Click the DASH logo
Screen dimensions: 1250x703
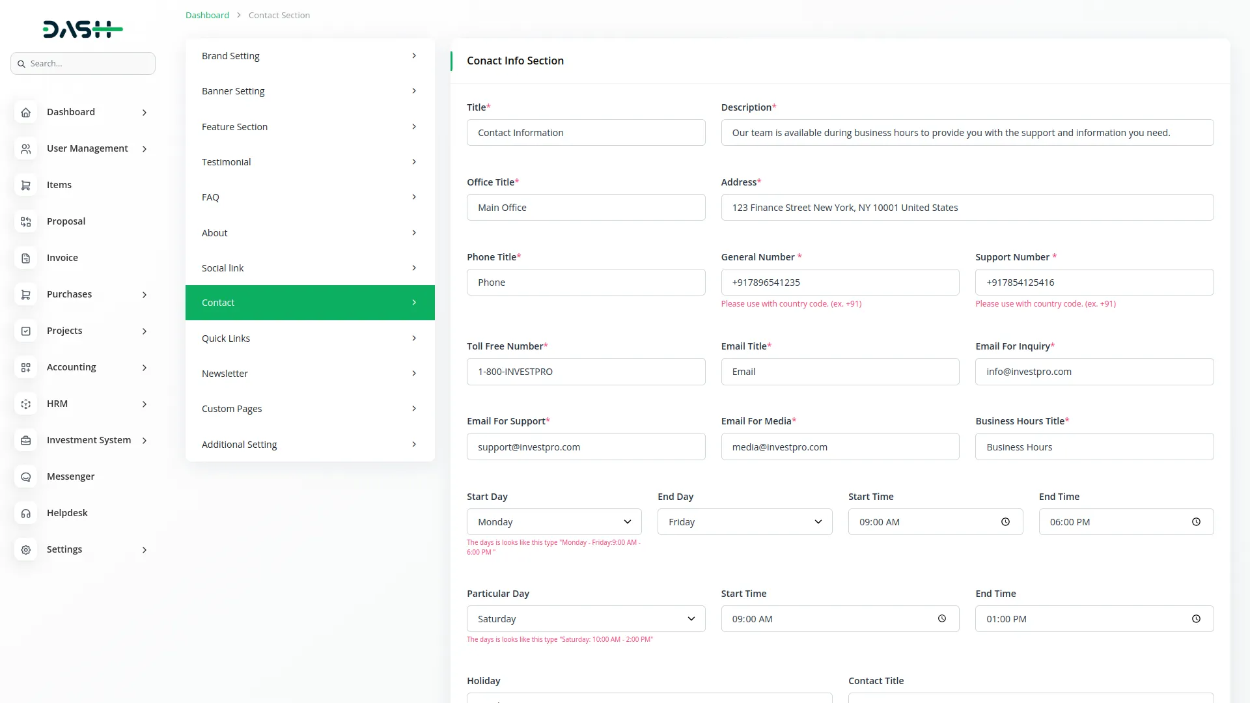click(83, 29)
